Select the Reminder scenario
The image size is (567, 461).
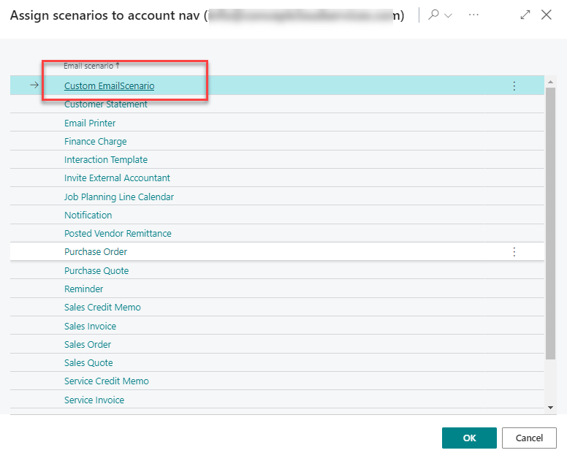coord(84,289)
